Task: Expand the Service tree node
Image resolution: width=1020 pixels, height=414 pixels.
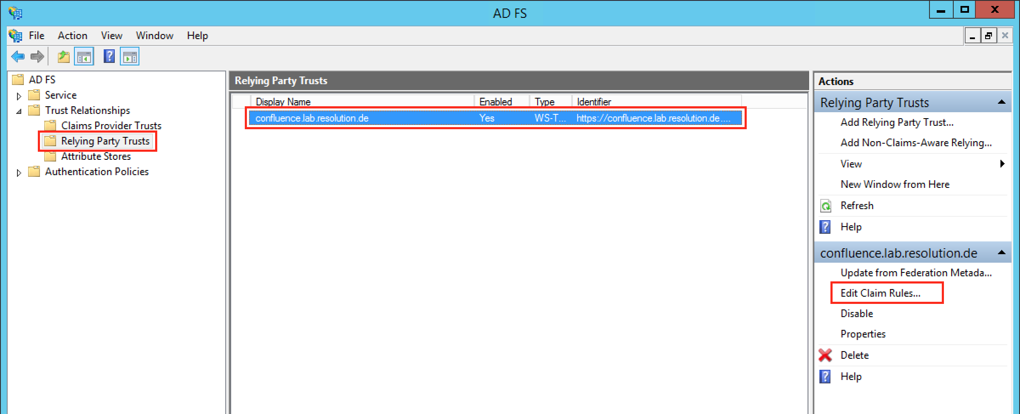Action: (19, 96)
